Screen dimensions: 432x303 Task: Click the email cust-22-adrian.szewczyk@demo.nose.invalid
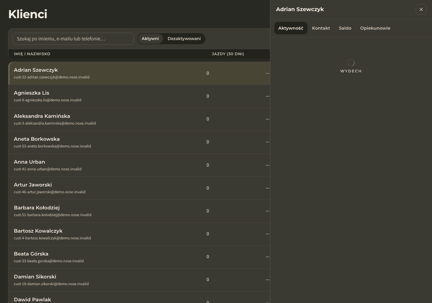(52, 77)
